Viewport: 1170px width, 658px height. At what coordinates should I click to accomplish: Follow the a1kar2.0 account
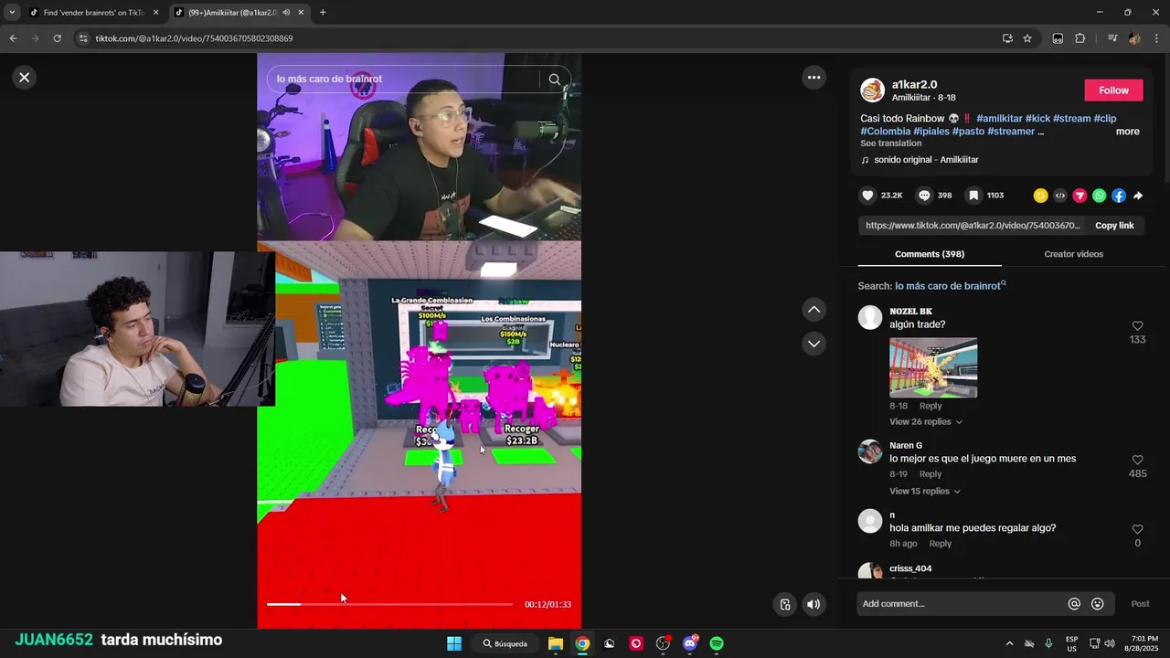[x=1113, y=90]
